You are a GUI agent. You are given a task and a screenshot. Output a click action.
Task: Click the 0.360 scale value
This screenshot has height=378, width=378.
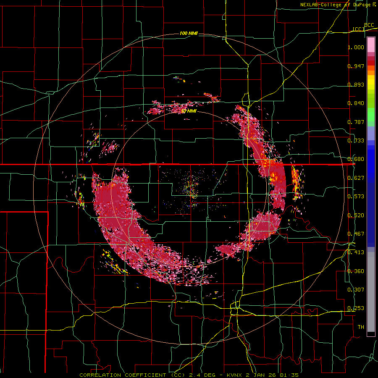[356, 271]
